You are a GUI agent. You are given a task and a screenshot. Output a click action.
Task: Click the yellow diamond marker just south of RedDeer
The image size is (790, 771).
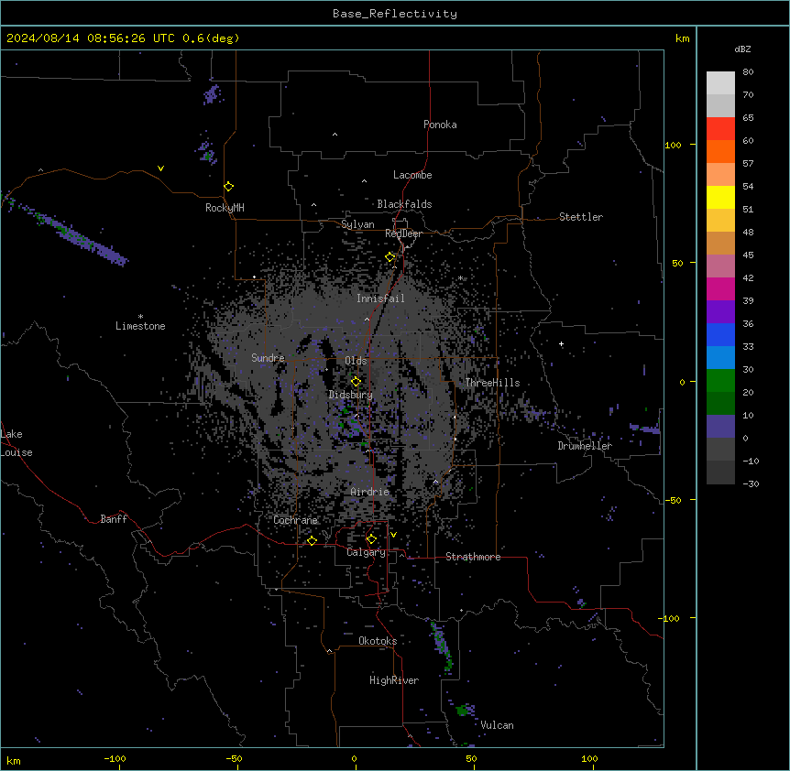(x=390, y=257)
